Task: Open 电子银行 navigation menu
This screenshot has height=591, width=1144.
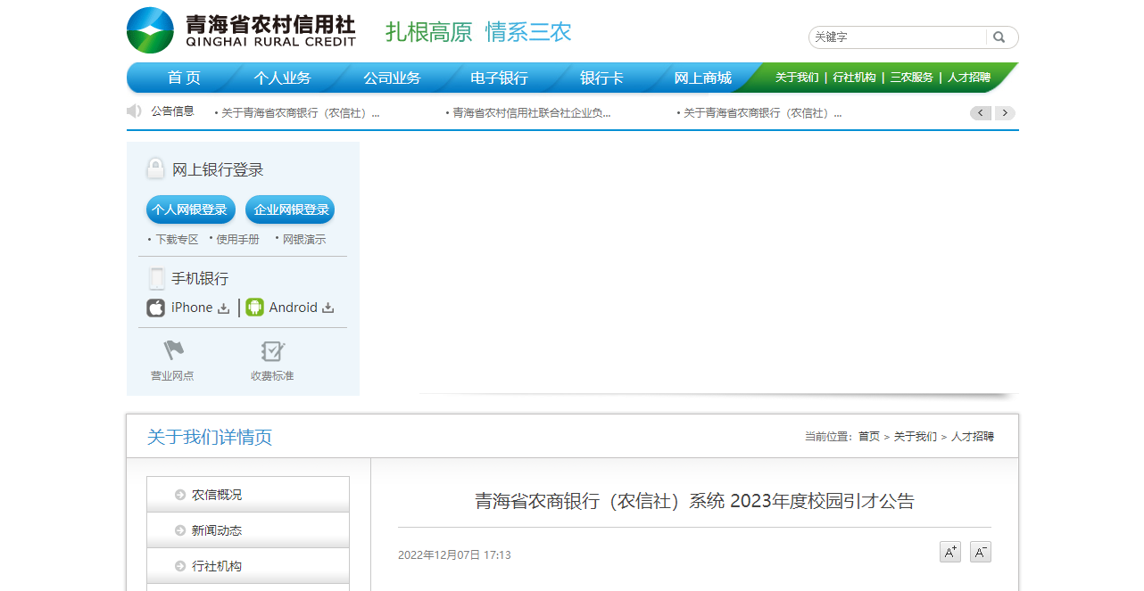Action: [x=499, y=78]
